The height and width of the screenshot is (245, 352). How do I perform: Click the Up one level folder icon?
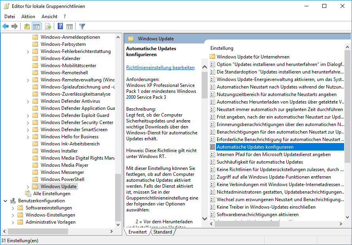click(26, 26)
